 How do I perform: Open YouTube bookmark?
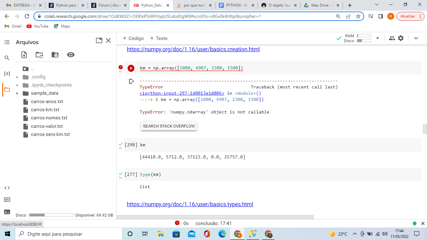pos(38,26)
